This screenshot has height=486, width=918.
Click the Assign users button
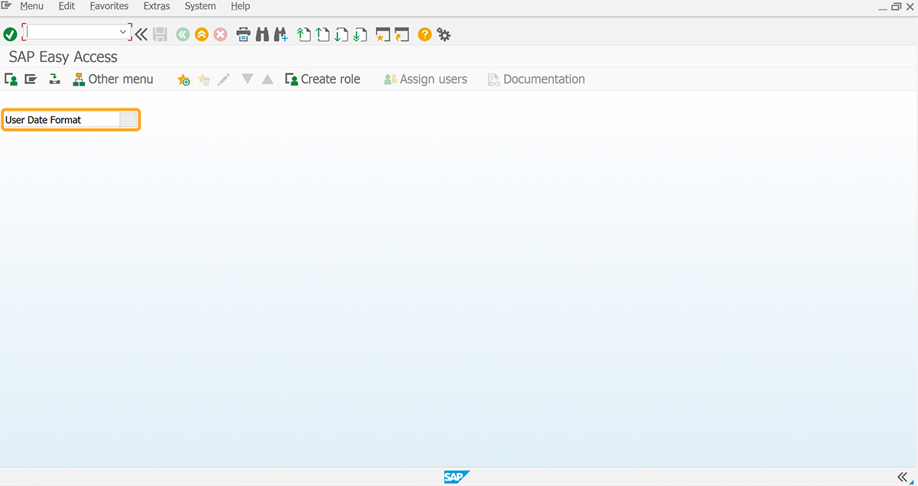[425, 79]
